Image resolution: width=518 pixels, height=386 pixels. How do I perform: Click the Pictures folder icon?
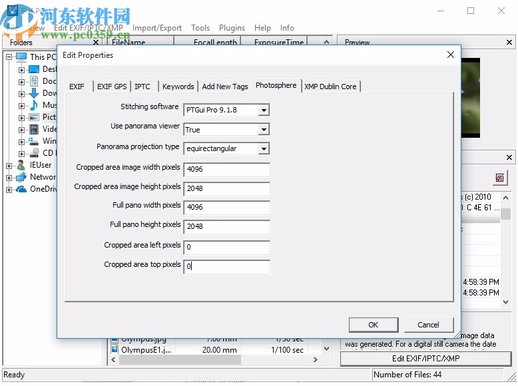coord(34,117)
